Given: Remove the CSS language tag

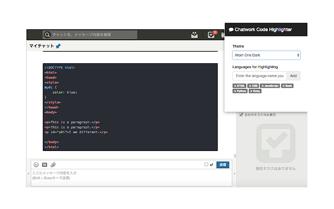Looking at the screenshot, I should (x=253, y=86).
